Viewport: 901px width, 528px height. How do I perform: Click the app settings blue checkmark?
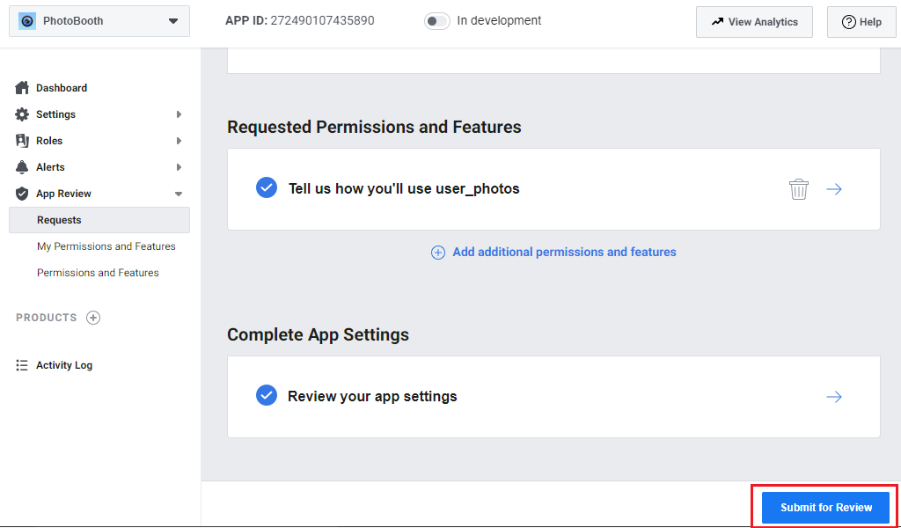click(x=267, y=396)
